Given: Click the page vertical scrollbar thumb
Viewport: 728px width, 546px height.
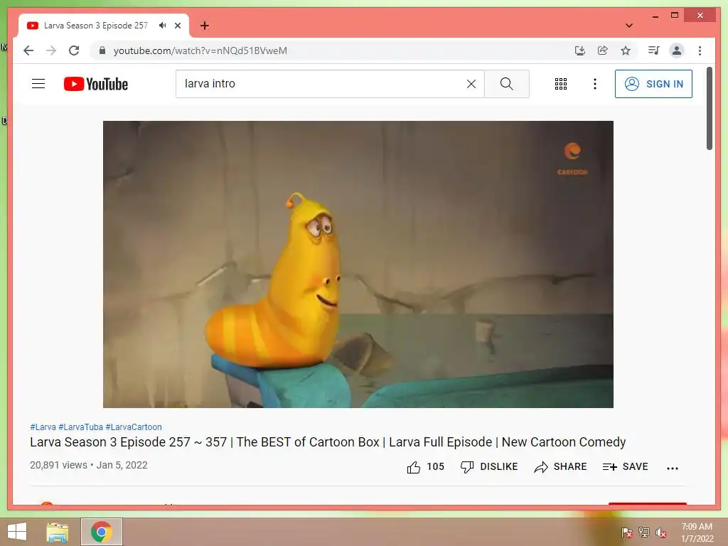Looking at the screenshot, I should pos(709,109).
